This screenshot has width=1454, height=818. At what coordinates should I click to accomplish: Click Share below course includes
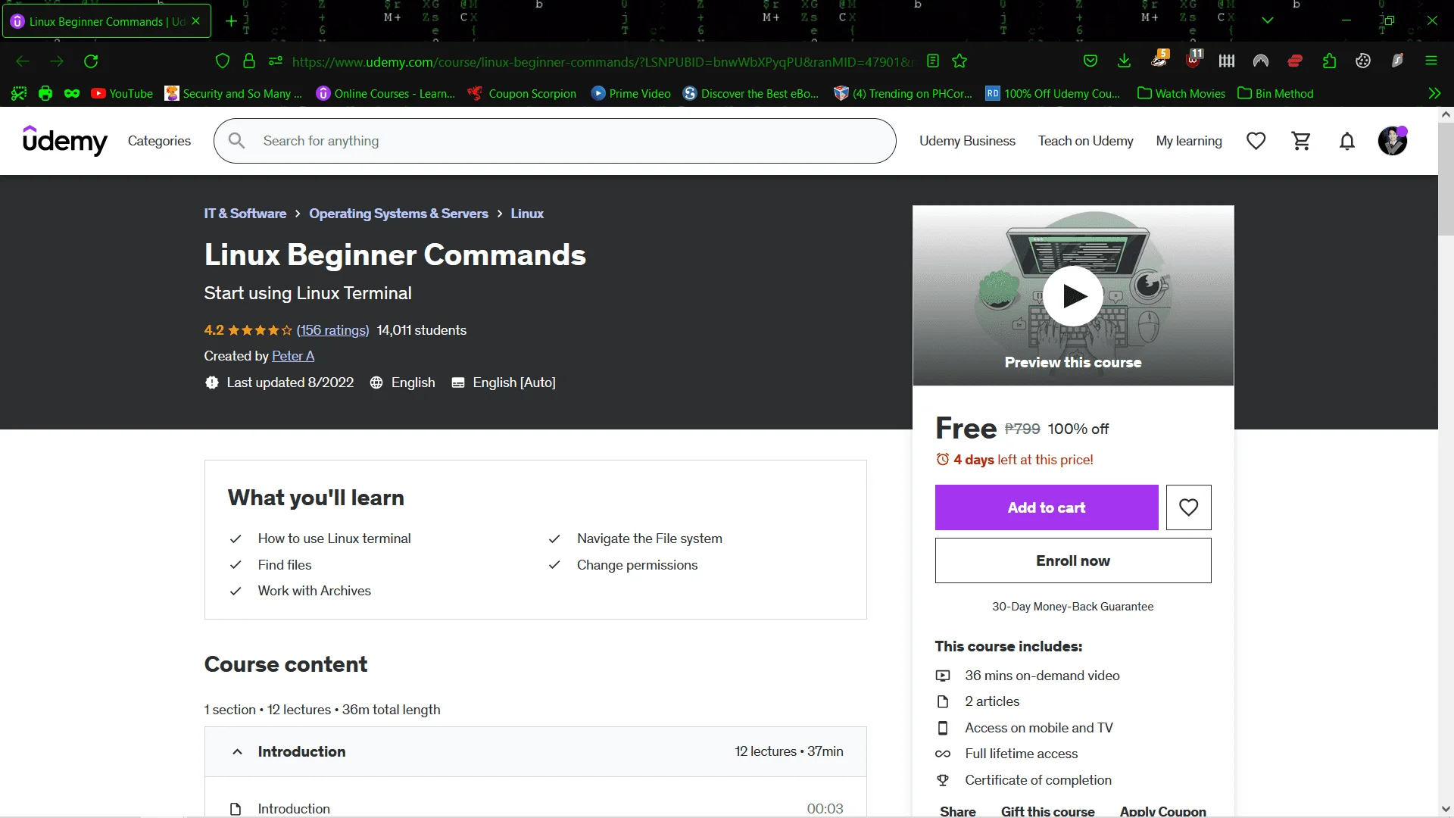point(957,810)
